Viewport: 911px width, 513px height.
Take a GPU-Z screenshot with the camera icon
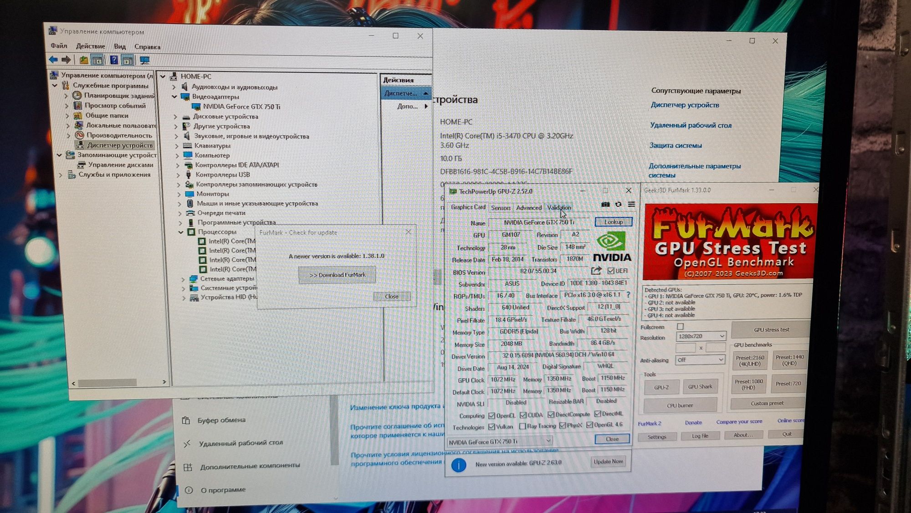(605, 204)
